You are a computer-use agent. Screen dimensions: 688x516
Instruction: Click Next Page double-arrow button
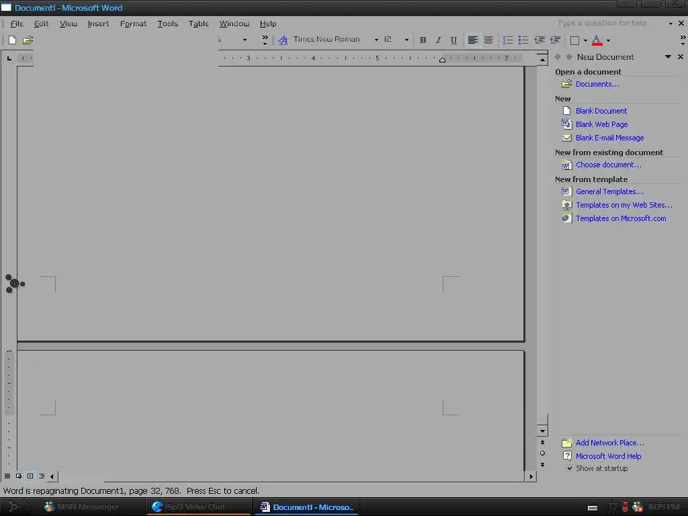[x=542, y=465]
